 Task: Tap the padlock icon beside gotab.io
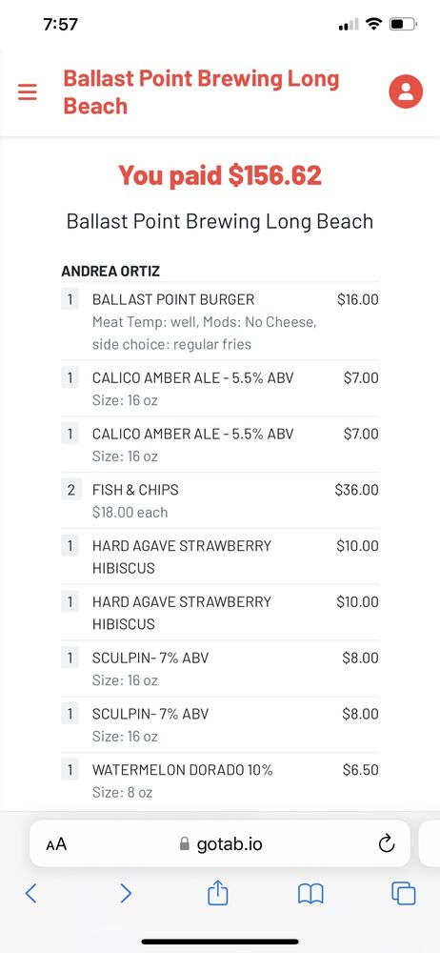(x=185, y=843)
